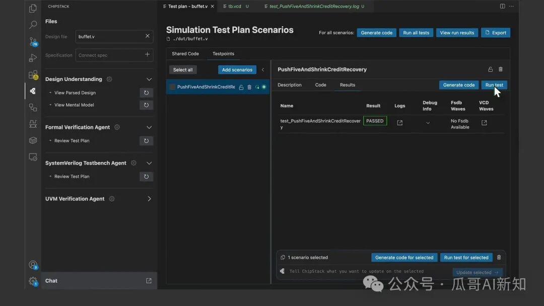This screenshot has height=306, width=544.
Task: Open View Parsed Design item
Action: click(x=75, y=93)
